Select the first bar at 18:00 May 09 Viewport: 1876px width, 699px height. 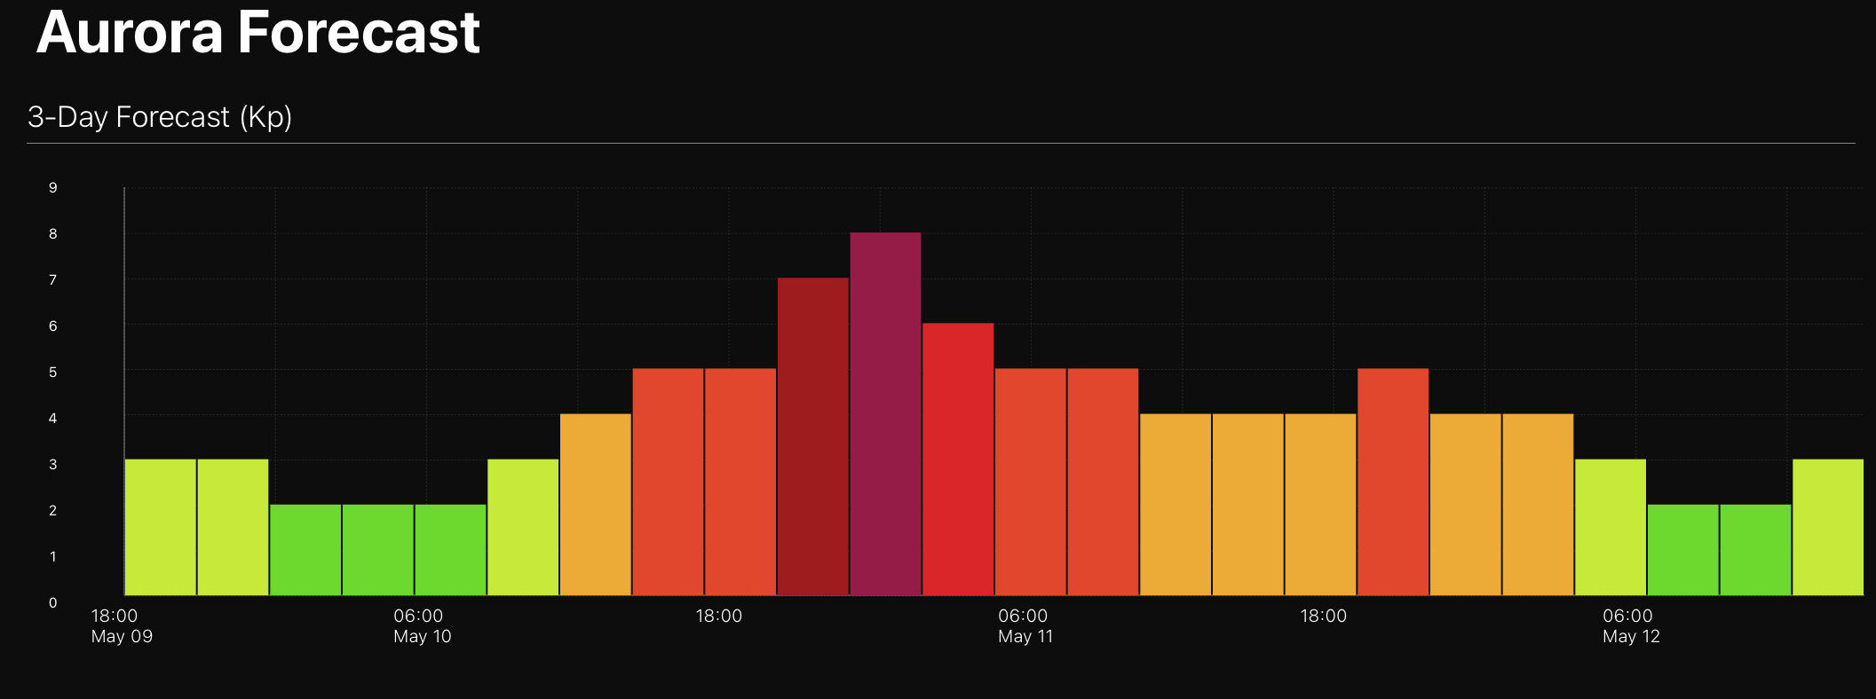[161, 527]
